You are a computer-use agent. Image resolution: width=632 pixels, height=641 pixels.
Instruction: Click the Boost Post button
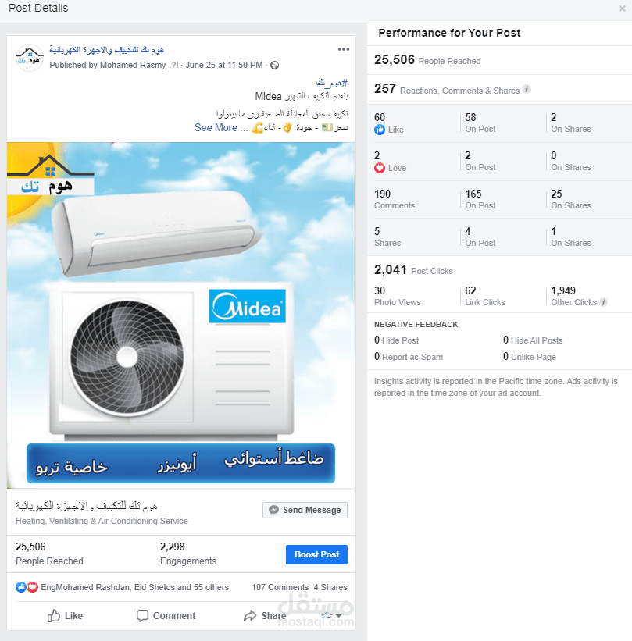click(x=316, y=555)
